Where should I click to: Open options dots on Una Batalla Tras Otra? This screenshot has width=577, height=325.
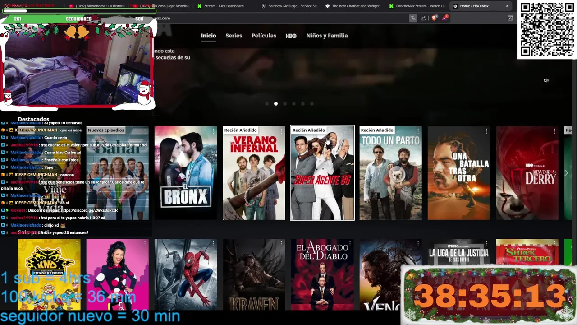tap(486, 131)
